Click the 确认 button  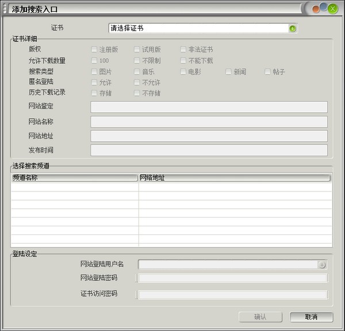point(260,317)
